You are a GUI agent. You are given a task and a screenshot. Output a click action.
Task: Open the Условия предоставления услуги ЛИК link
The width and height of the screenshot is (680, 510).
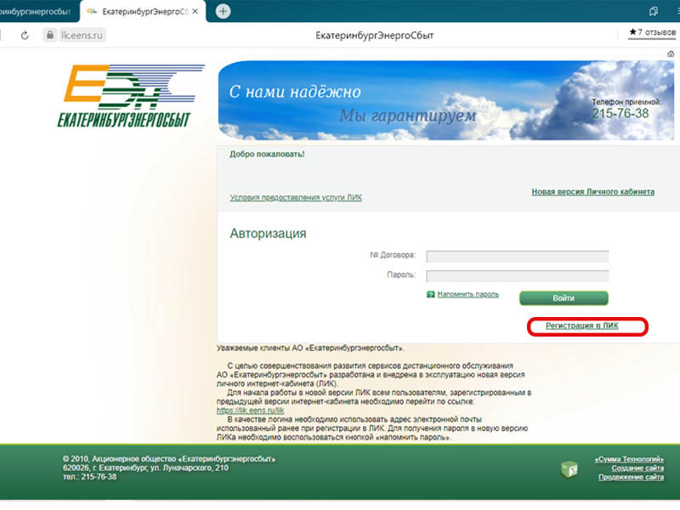(296, 198)
